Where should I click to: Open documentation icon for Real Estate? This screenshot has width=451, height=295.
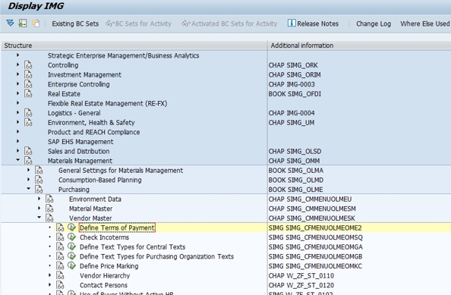coord(28,94)
